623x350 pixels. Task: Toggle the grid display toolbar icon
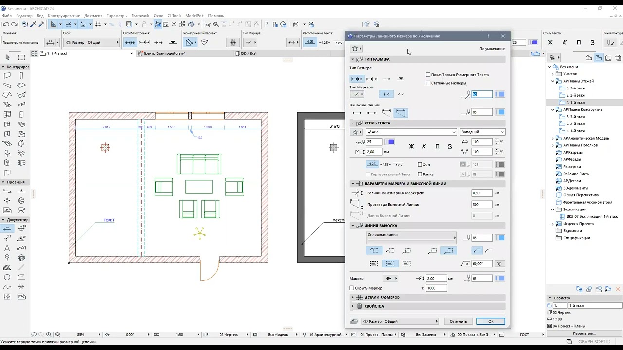[x=98, y=24]
